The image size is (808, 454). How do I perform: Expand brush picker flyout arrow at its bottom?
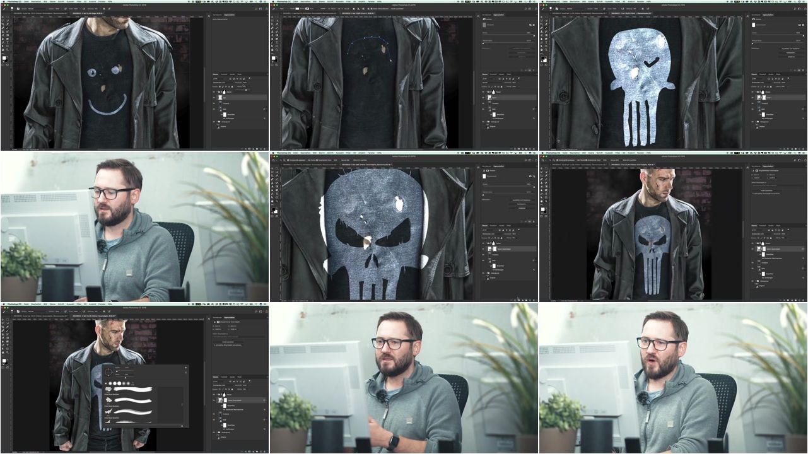tap(182, 426)
